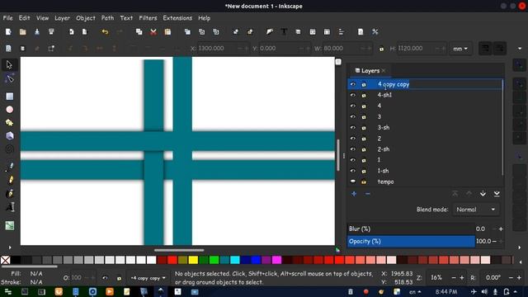
Task: Hide the '2-sh' layer
Action: point(352,149)
